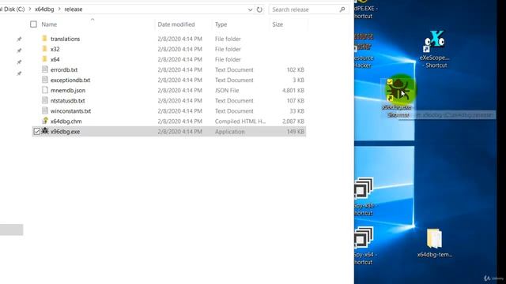Image resolution: width=506 pixels, height=284 pixels.
Task: Select the x32 folder icon
Action: [44, 49]
